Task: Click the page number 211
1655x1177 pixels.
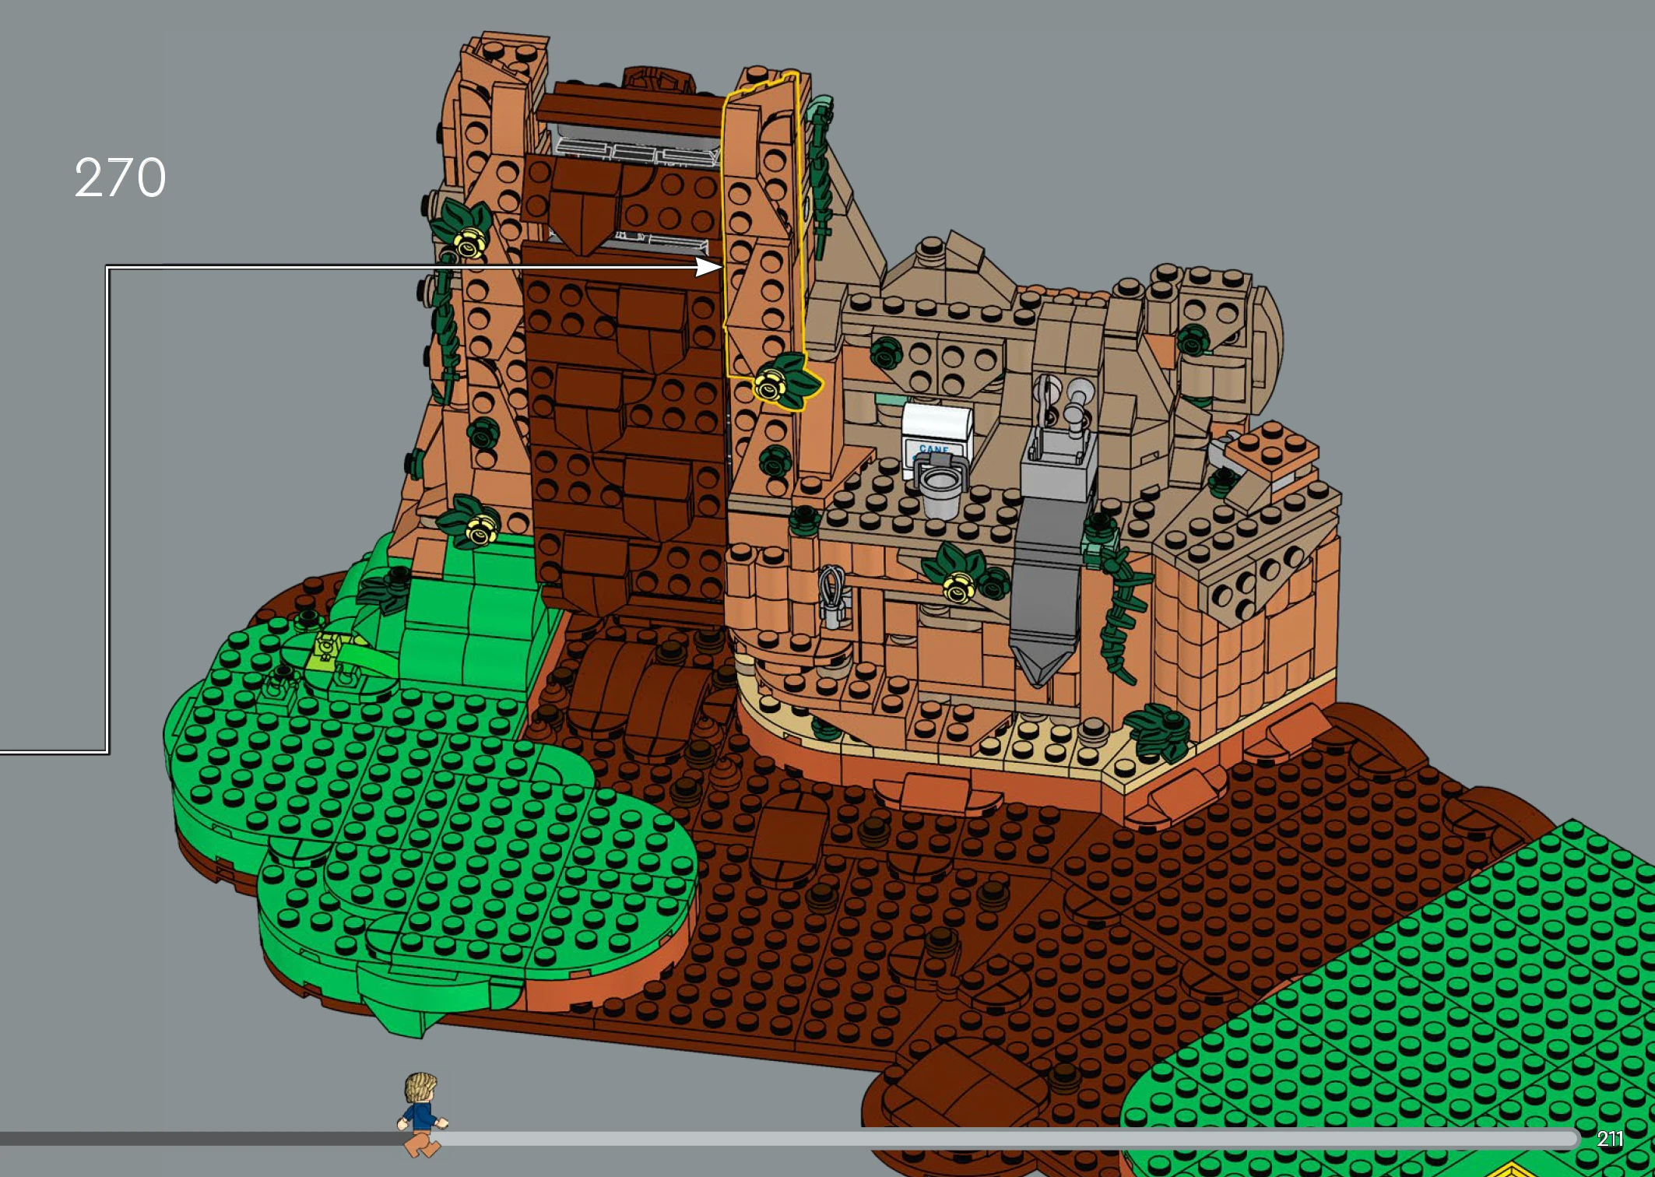Action: 1609,1139
